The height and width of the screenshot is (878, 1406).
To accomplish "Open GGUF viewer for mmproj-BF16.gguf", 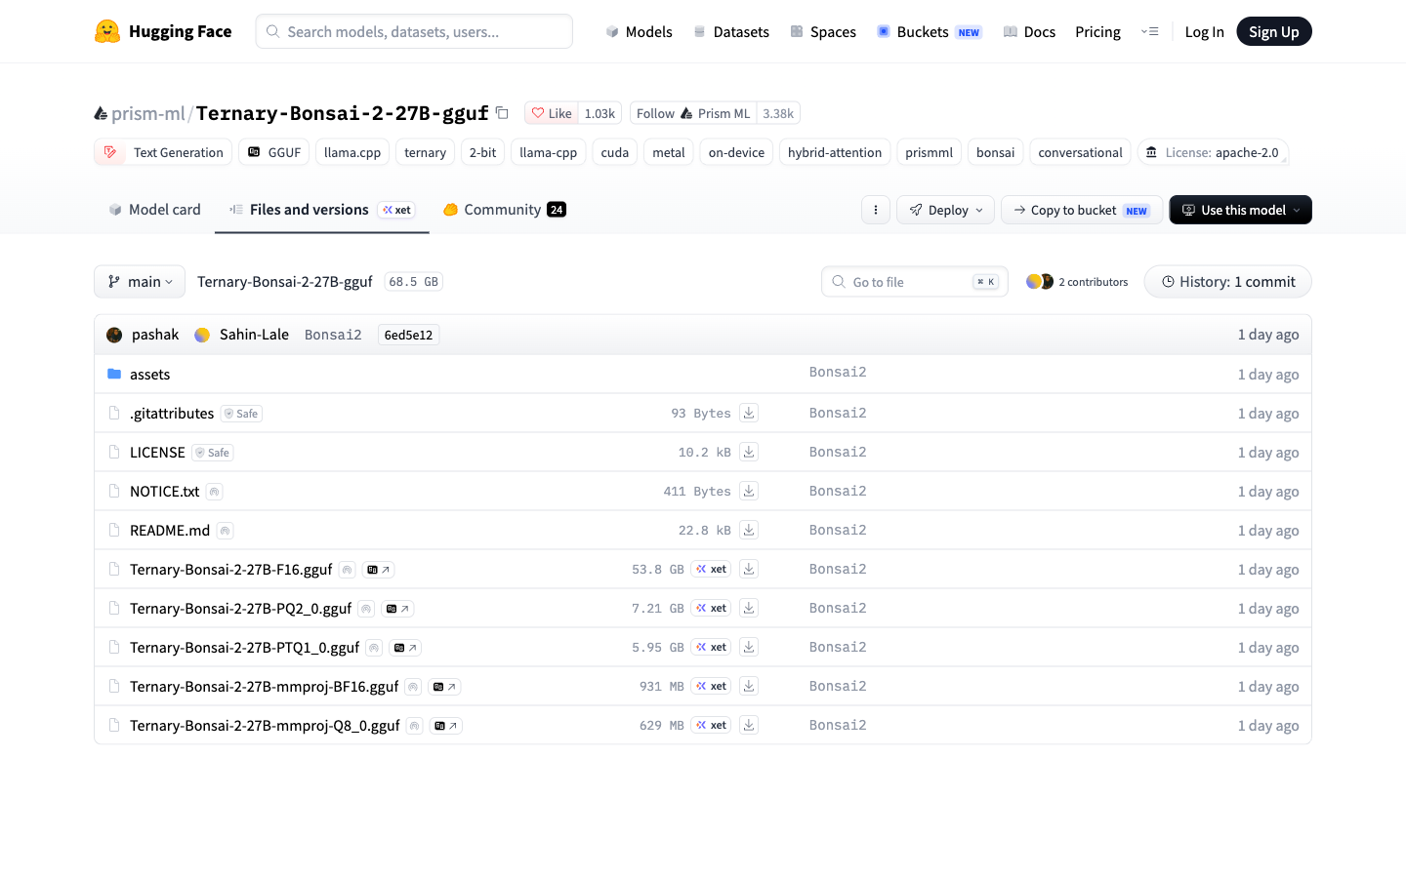I will [x=445, y=687].
